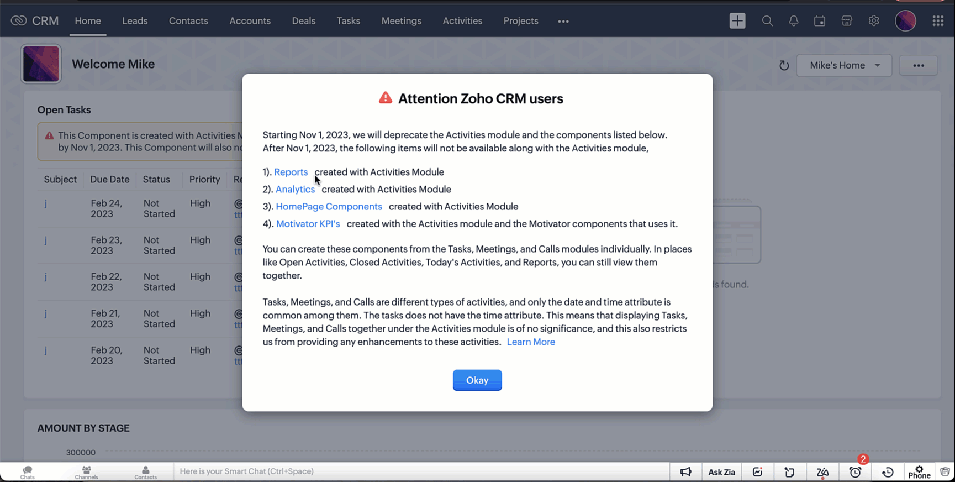
Task: Click the Okay button in the dialog
Action: click(477, 380)
